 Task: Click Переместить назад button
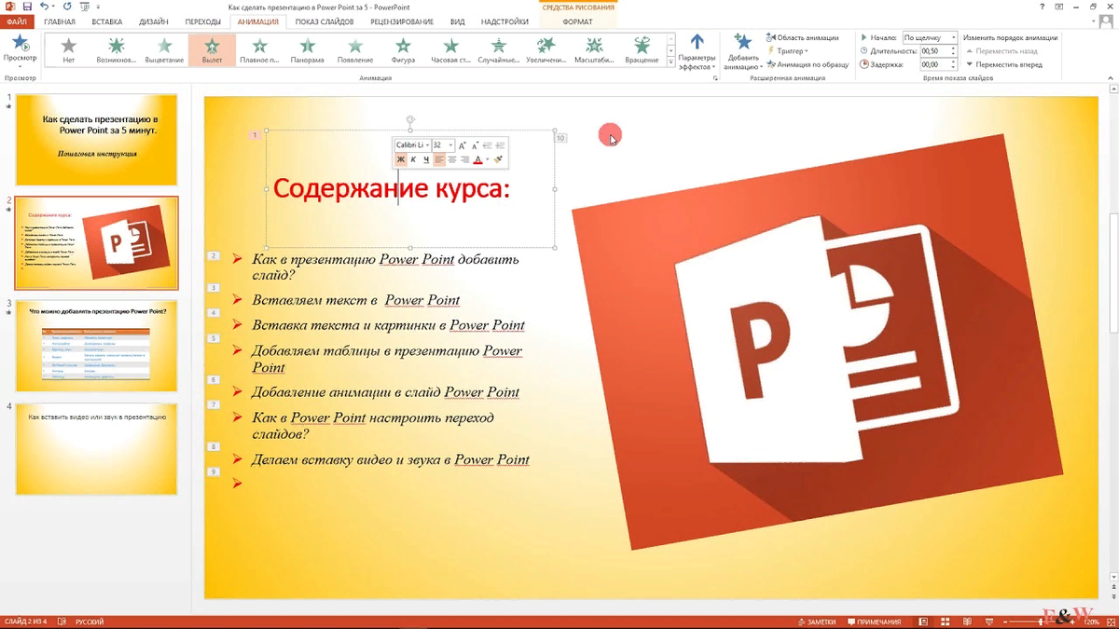1002,51
